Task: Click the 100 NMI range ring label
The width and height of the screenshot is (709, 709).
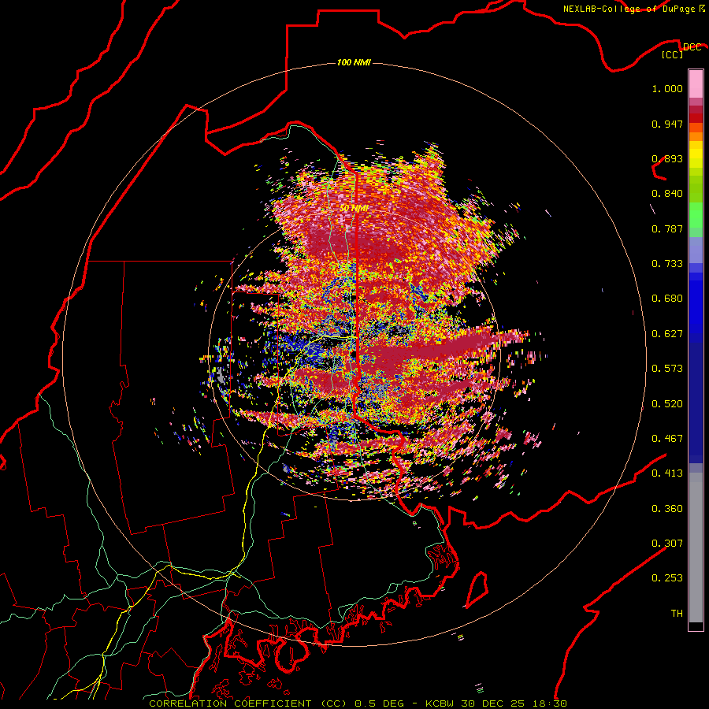Action: coord(354,62)
